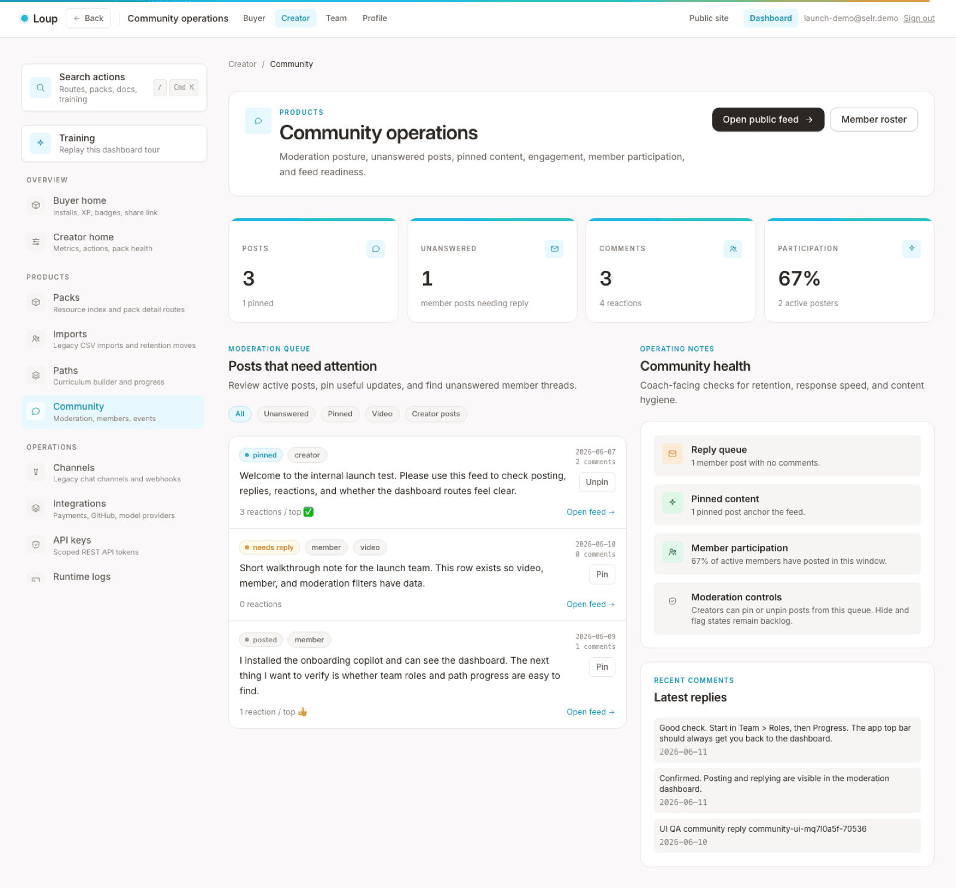Click the Paths layers icon
Screen dimensions: 956x888
click(x=36, y=376)
